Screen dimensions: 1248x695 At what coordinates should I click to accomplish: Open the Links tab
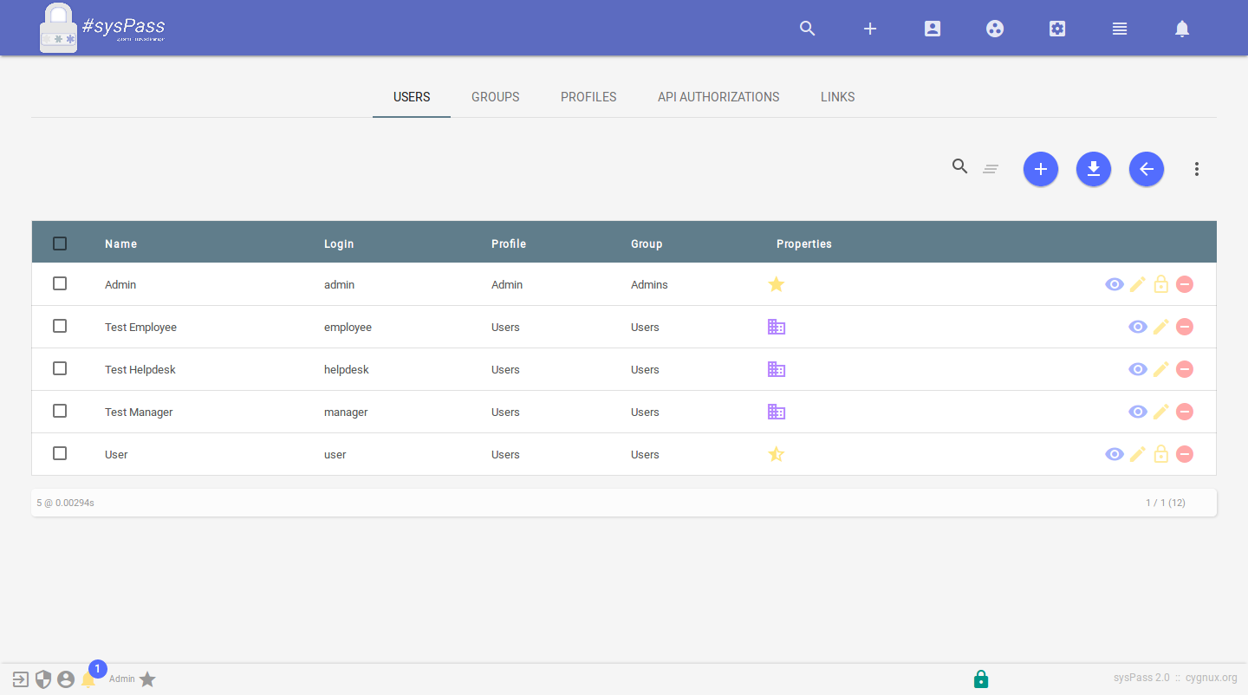(838, 97)
